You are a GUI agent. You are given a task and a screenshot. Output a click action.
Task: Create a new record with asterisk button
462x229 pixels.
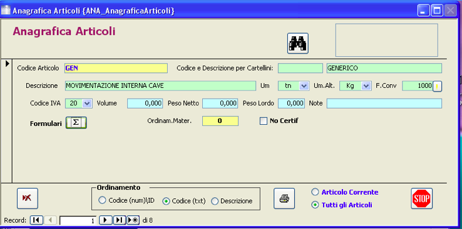(133, 220)
